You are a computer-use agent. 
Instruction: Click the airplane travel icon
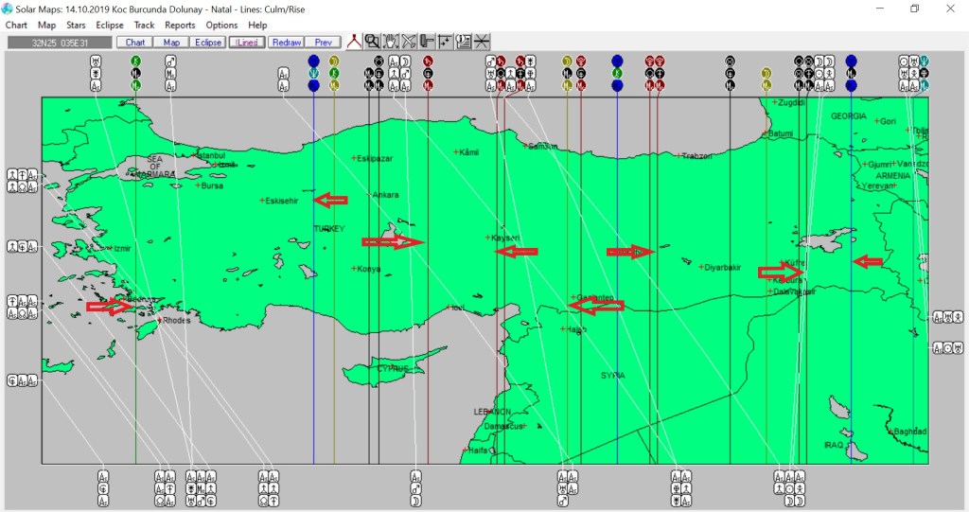click(409, 42)
